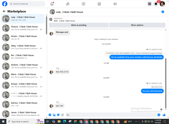Open Ber's 2 Beds 1 Bath House chat
This screenshot has width=169, height=124.
pyautogui.click(x=23, y=57)
